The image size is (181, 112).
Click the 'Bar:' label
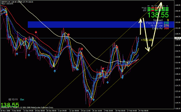22,100
